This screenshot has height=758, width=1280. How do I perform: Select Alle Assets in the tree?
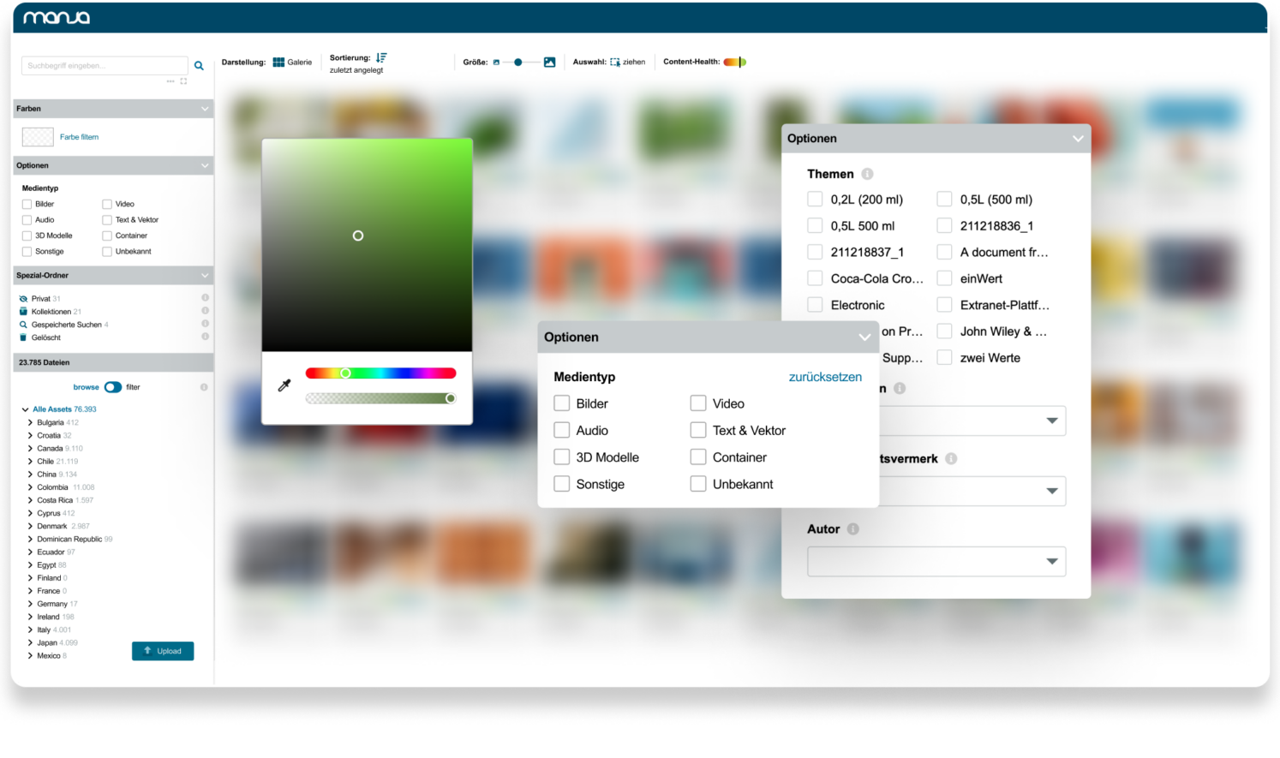tap(64, 409)
